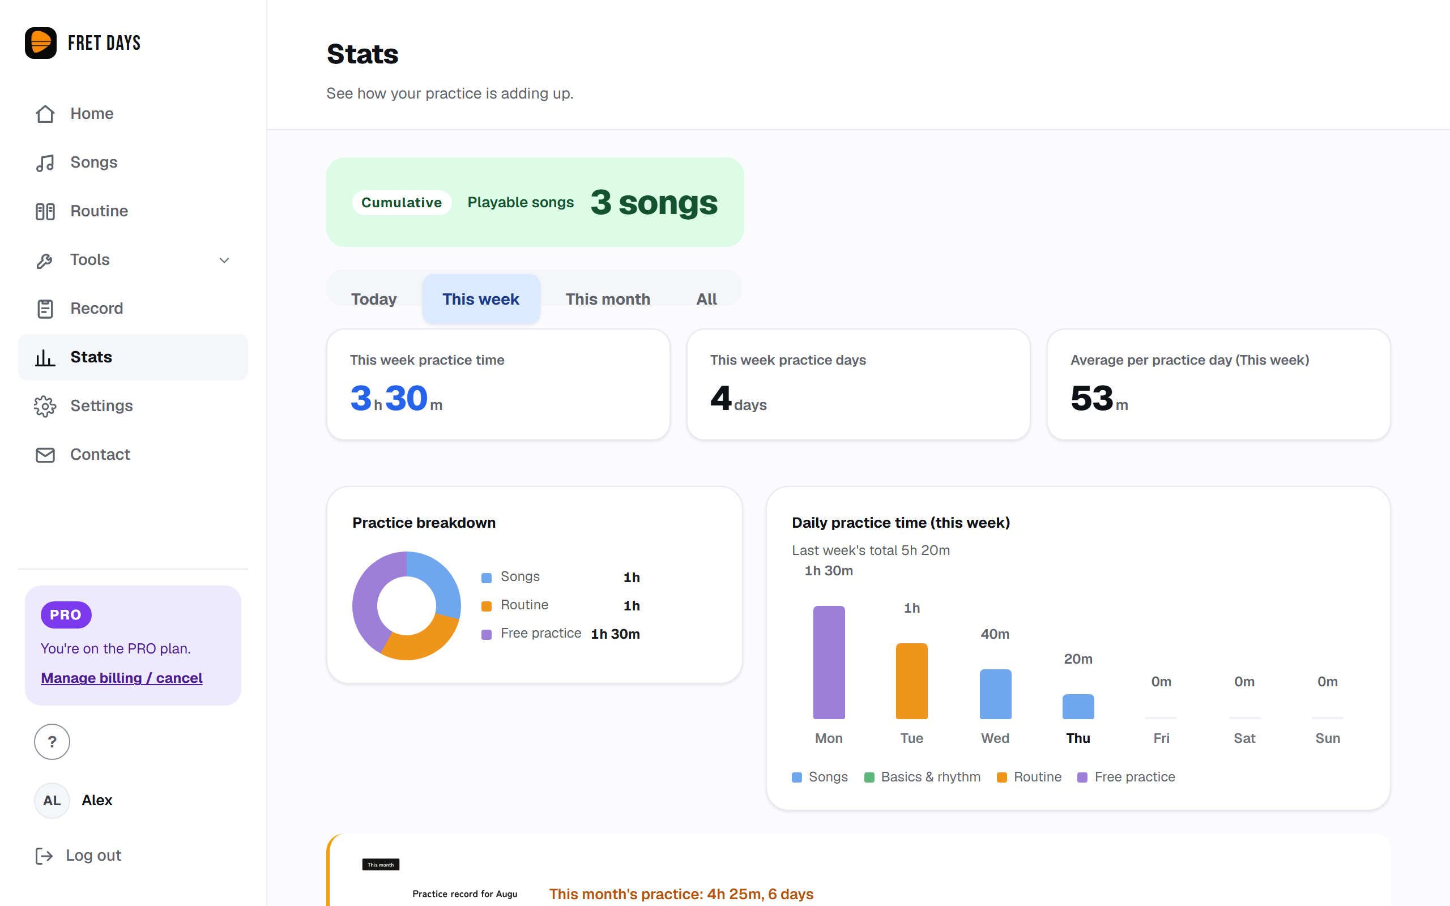Click the orange Tuesday bar
This screenshot has height=906, width=1450.
click(912, 681)
